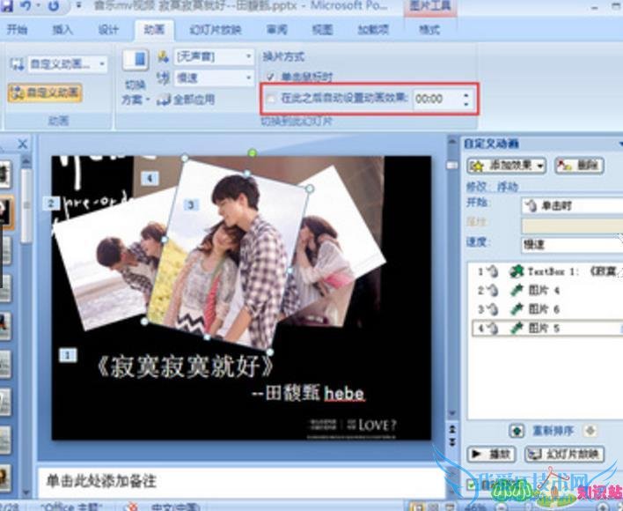Click animation order marker 3 on the slide

pos(191,204)
